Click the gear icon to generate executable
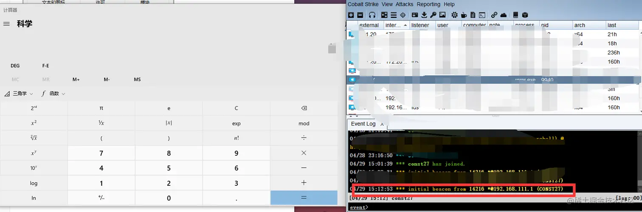This screenshot has height=212, width=642. pos(455,15)
